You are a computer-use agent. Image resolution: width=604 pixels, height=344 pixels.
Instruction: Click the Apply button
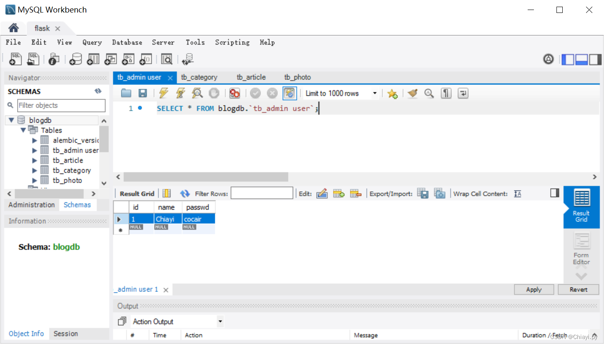coord(534,289)
